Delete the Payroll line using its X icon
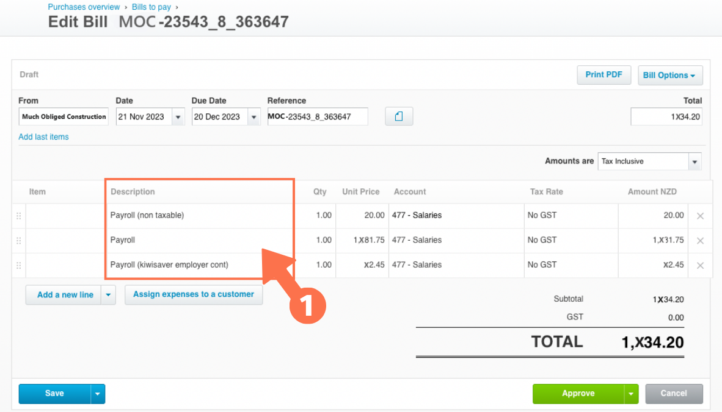The width and height of the screenshot is (722, 412). point(700,240)
